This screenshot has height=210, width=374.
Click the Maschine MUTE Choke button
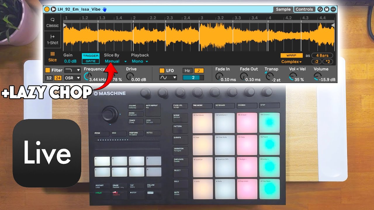click(x=181, y=195)
